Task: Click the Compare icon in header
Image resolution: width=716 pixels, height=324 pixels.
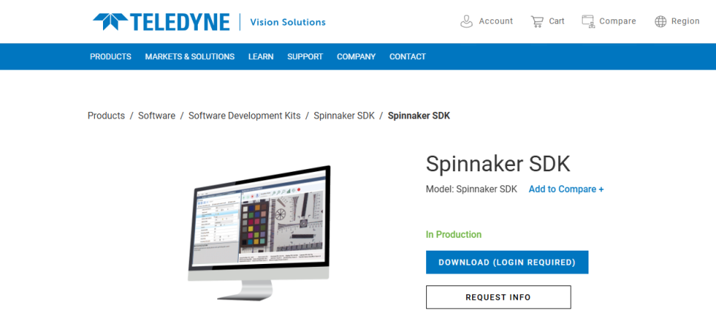Action: [588, 22]
